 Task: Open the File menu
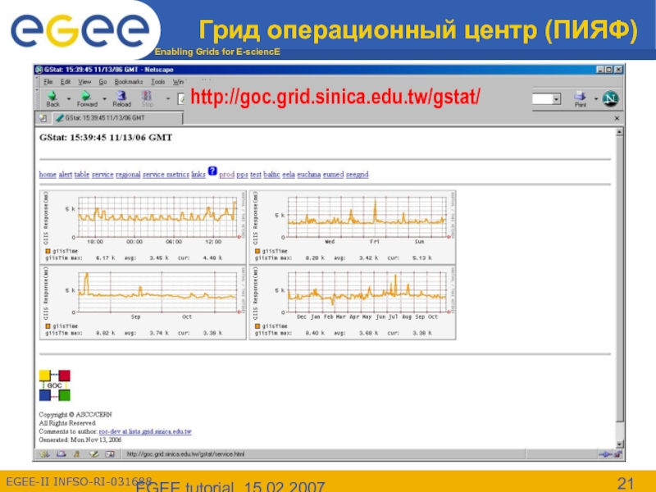pos(48,82)
